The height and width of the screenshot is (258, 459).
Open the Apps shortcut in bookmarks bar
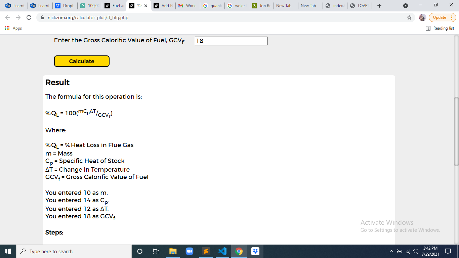point(13,28)
